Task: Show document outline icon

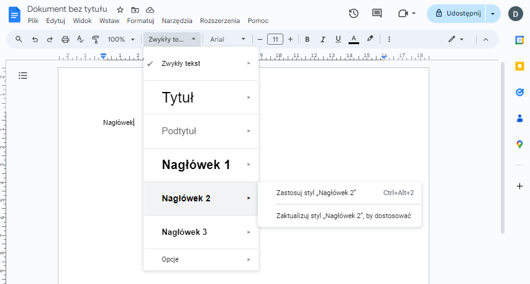Action: pyautogui.click(x=23, y=76)
